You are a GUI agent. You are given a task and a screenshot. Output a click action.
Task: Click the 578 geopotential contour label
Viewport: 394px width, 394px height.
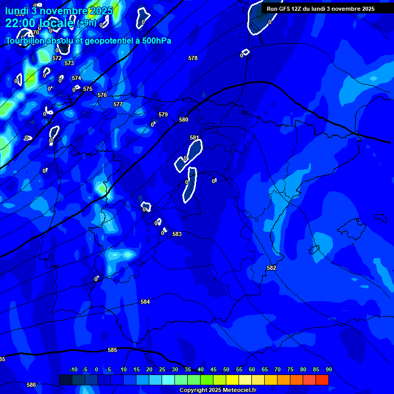coord(193,58)
